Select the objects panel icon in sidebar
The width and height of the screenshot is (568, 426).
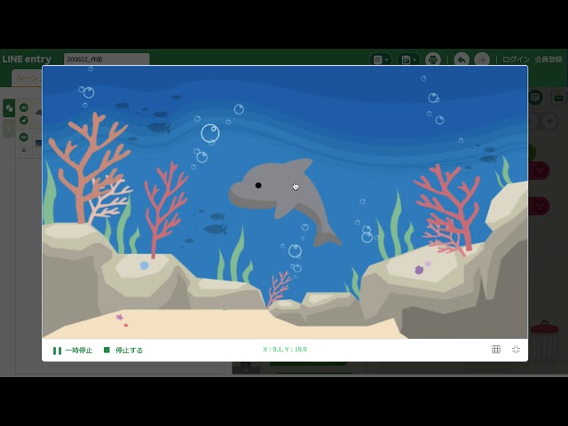pyautogui.click(x=9, y=107)
